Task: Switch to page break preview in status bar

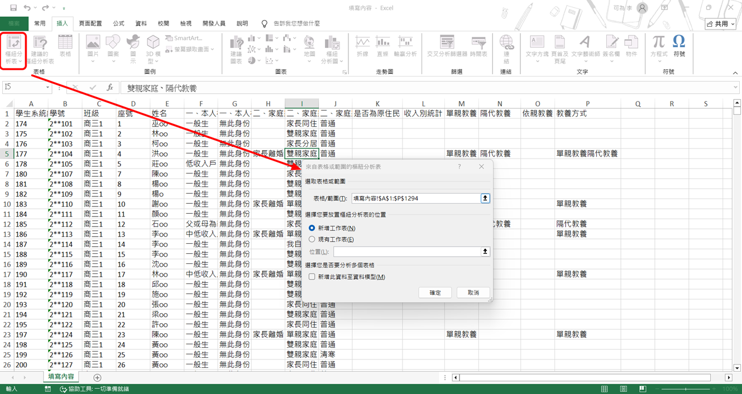Action: [643, 388]
